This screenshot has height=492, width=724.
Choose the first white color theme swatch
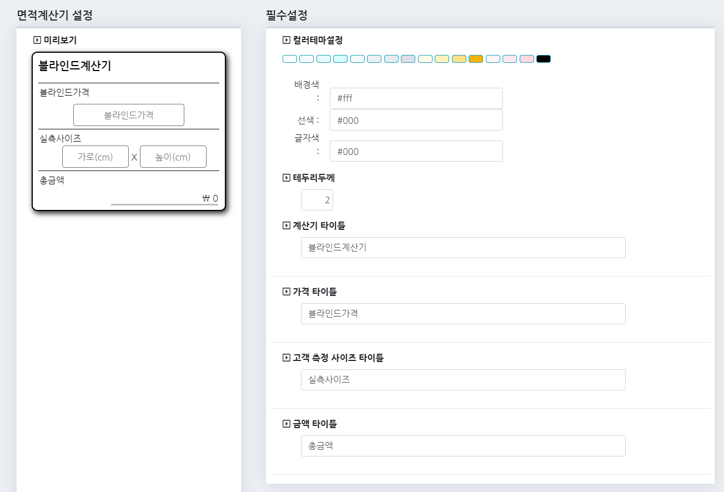click(x=289, y=59)
